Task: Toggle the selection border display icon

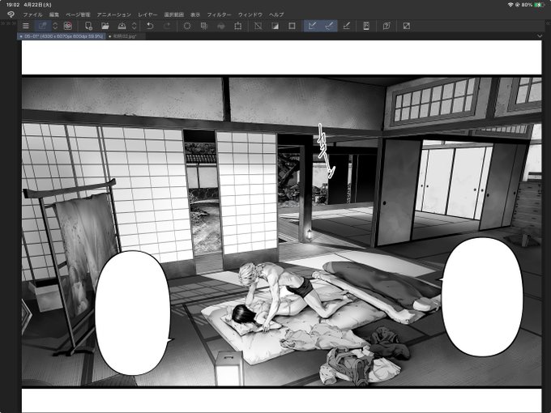Action: (292, 26)
